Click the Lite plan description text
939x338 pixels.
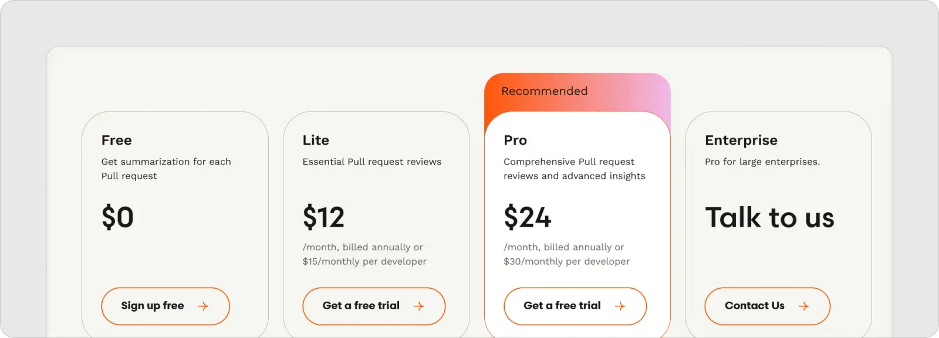371,162
